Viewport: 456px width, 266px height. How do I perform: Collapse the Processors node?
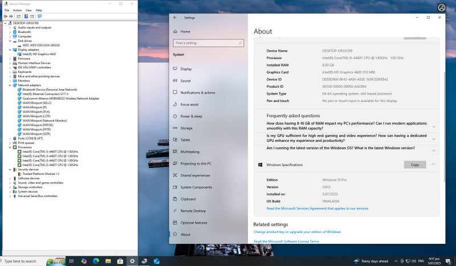[10, 148]
